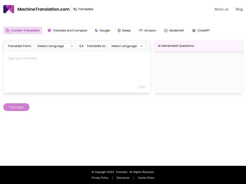Click the 1/250 character counter
Image resolution: width=246 pixels, height=184 pixels.
point(141,87)
